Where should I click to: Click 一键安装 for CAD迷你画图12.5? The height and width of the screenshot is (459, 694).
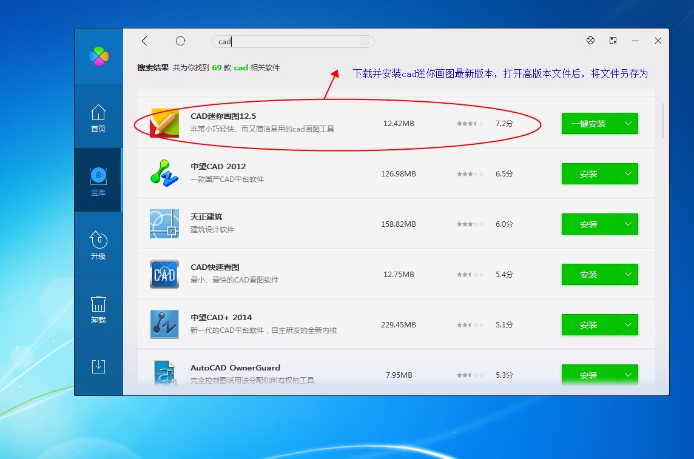590,123
